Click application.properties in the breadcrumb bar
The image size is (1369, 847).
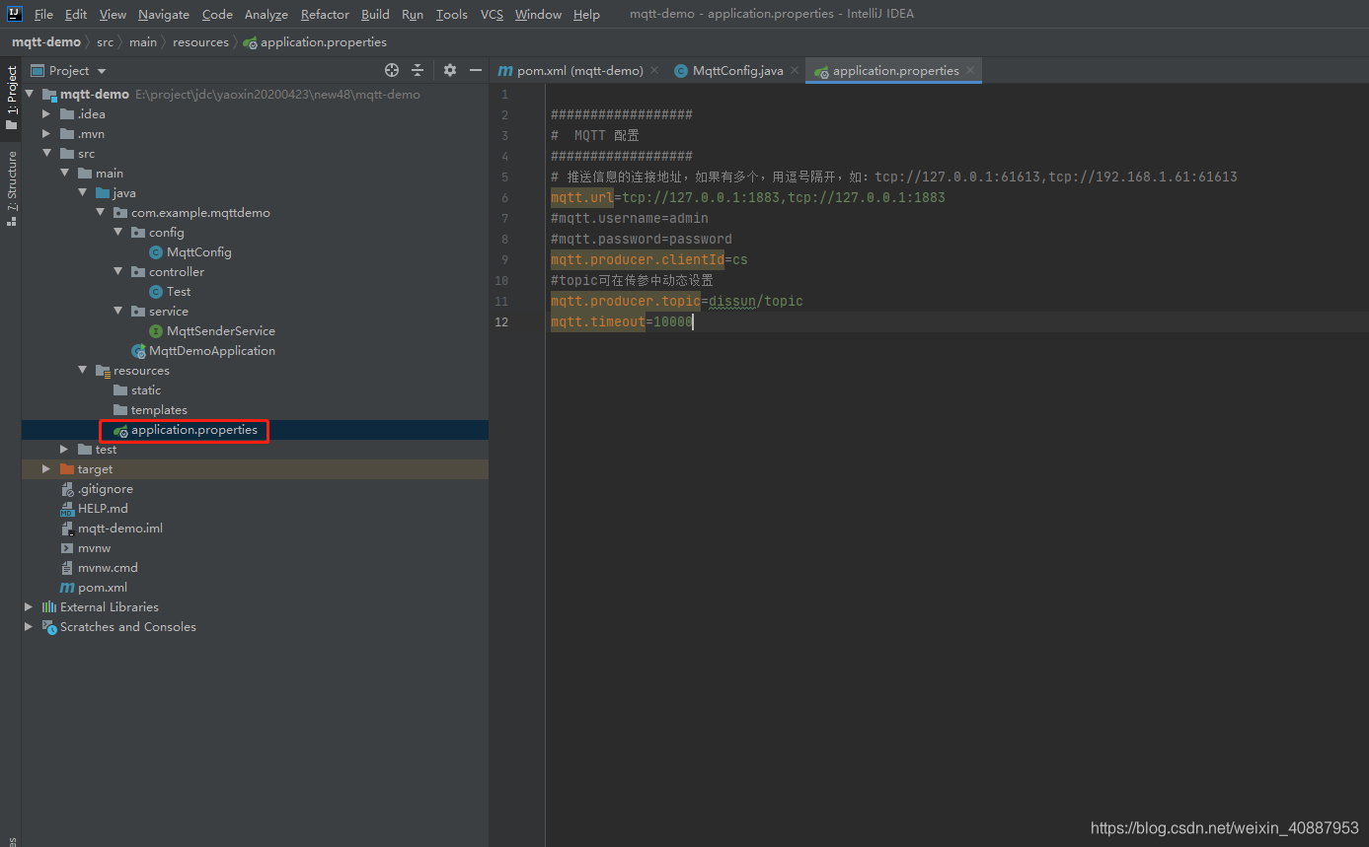click(324, 42)
